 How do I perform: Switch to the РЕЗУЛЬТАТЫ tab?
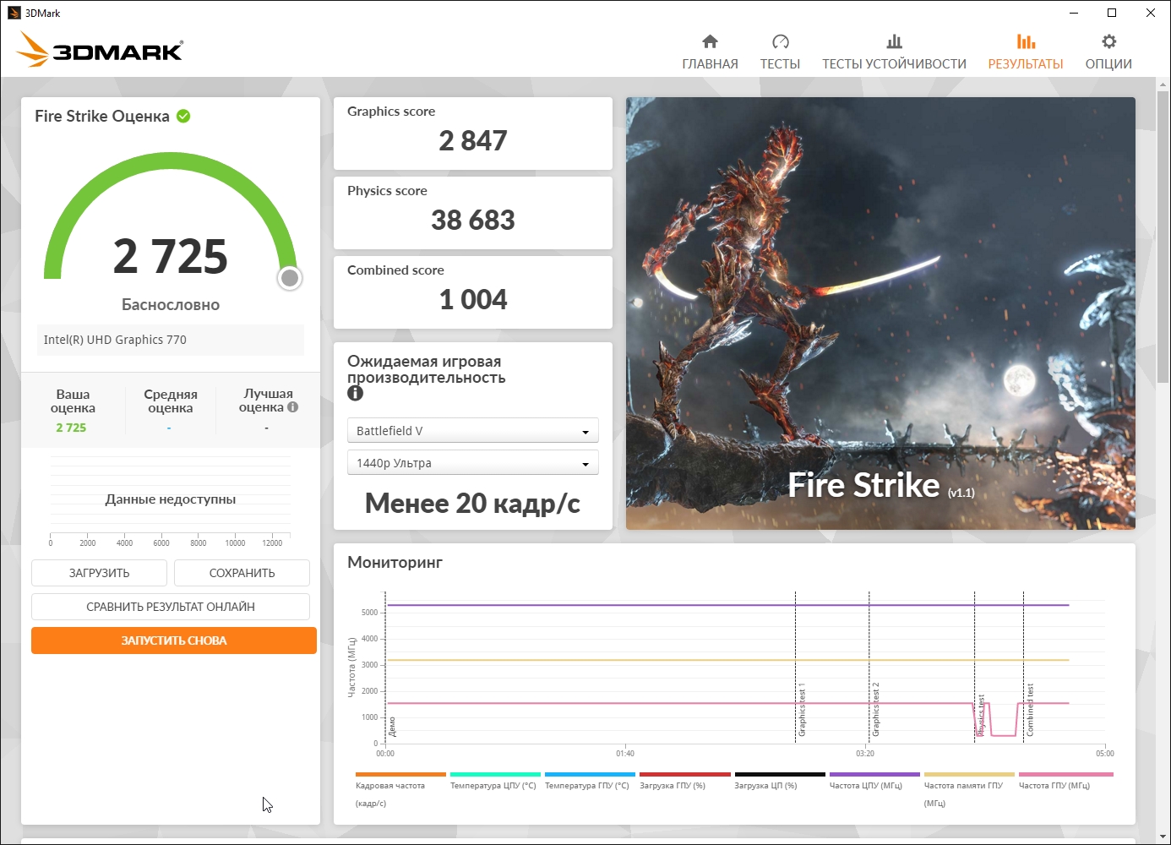1025,52
